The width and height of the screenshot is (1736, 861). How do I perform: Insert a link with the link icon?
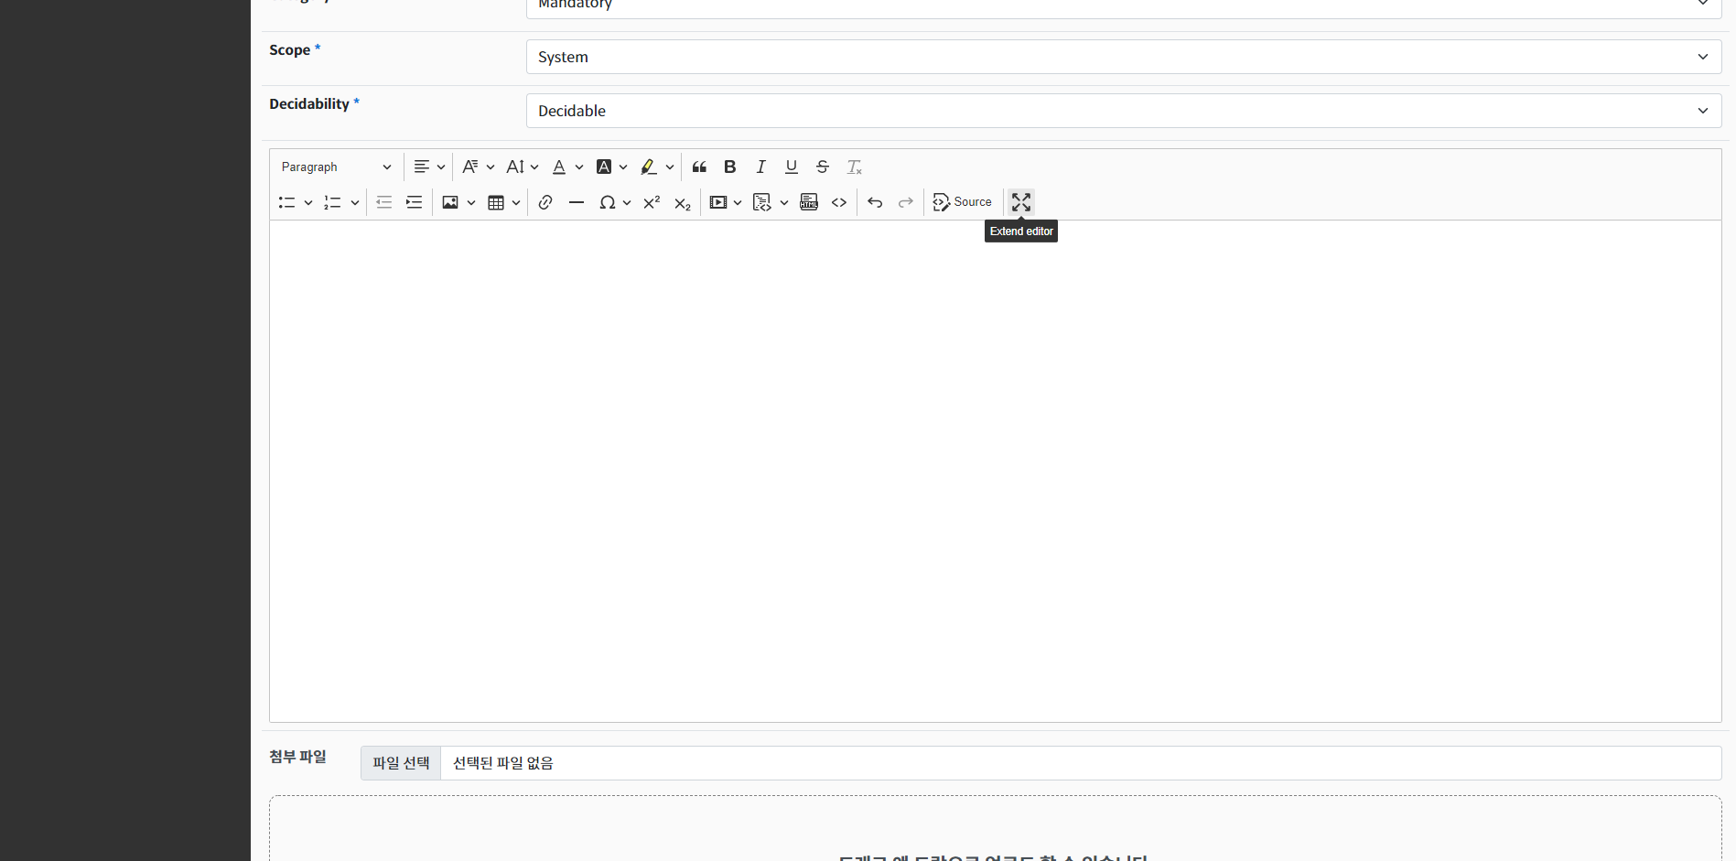click(545, 202)
